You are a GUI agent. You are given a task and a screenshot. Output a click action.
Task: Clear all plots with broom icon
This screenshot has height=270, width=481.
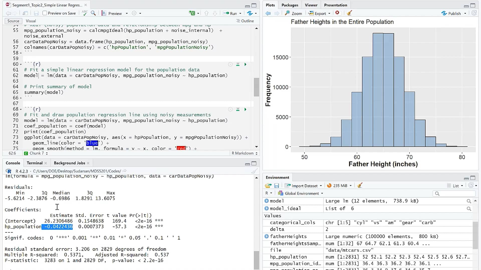pyautogui.click(x=349, y=13)
